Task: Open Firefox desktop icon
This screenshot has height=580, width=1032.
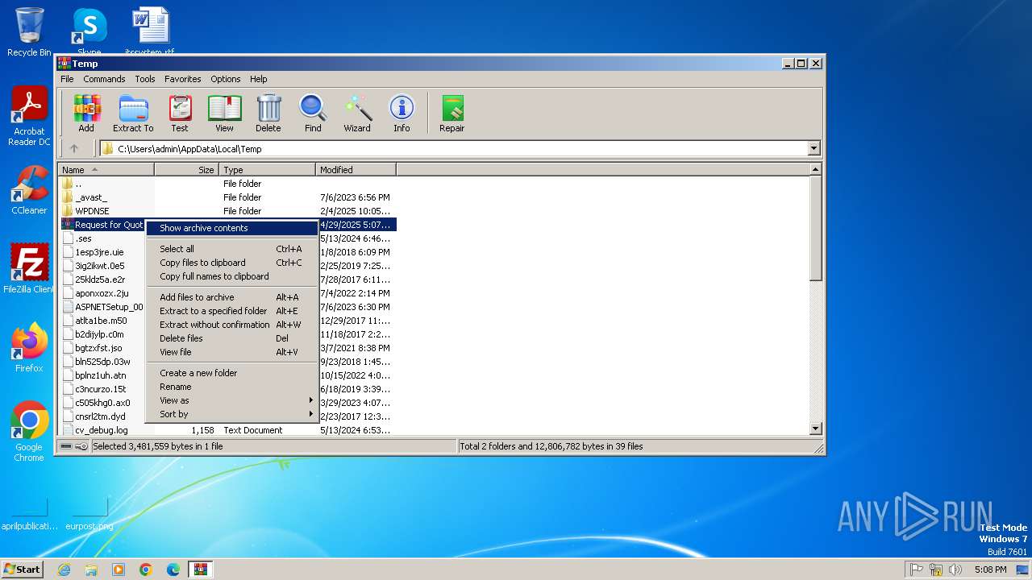Action: [29, 348]
